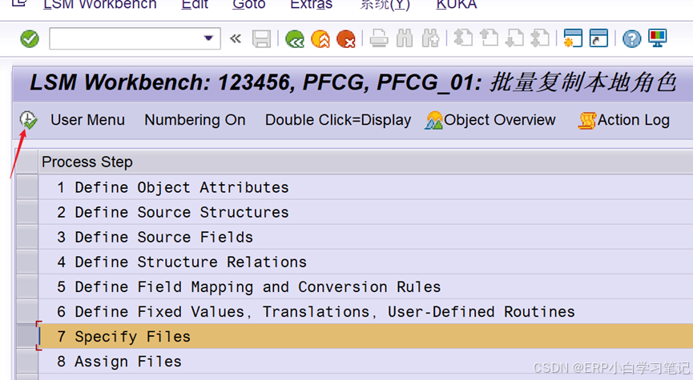Image resolution: width=693 pixels, height=380 pixels.
Task: Click row selector for Define Source Fields
Action: click(27, 237)
